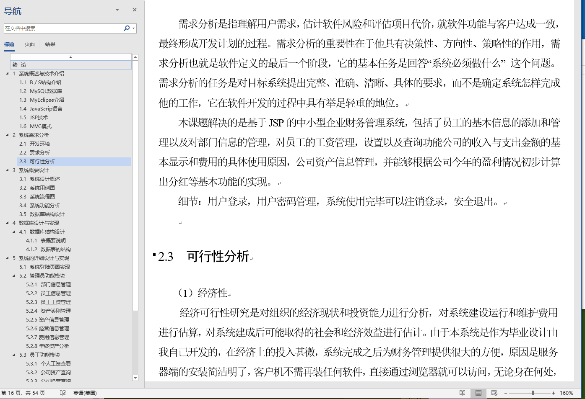Select the Web Layout view icon
The width and height of the screenshot is (585, 399).
pyautogui.click(x=494, y=393)
